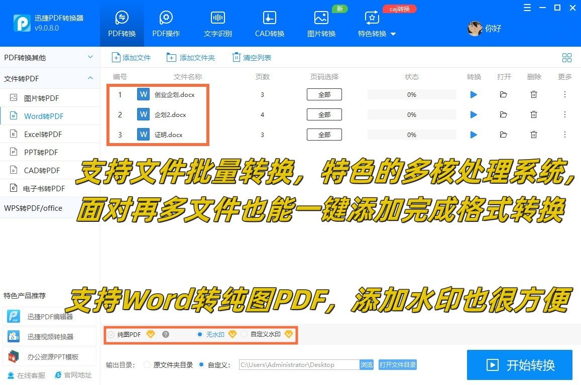Screen dimensions: 581x385
Task: Collapse the 文件转PDF section
Action: pyautogui.click(x=50, y=78)
